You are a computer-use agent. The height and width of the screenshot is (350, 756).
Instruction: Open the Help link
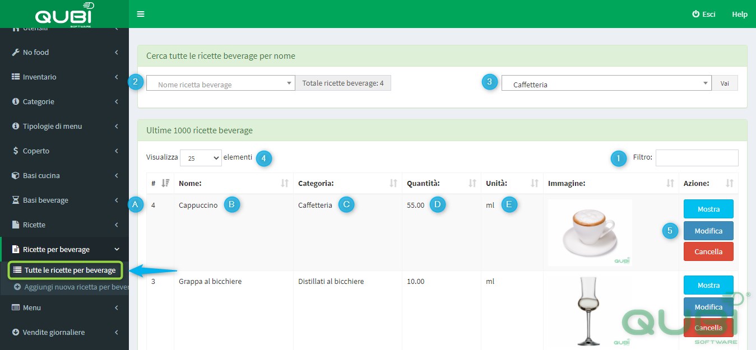tap(740, 14)
